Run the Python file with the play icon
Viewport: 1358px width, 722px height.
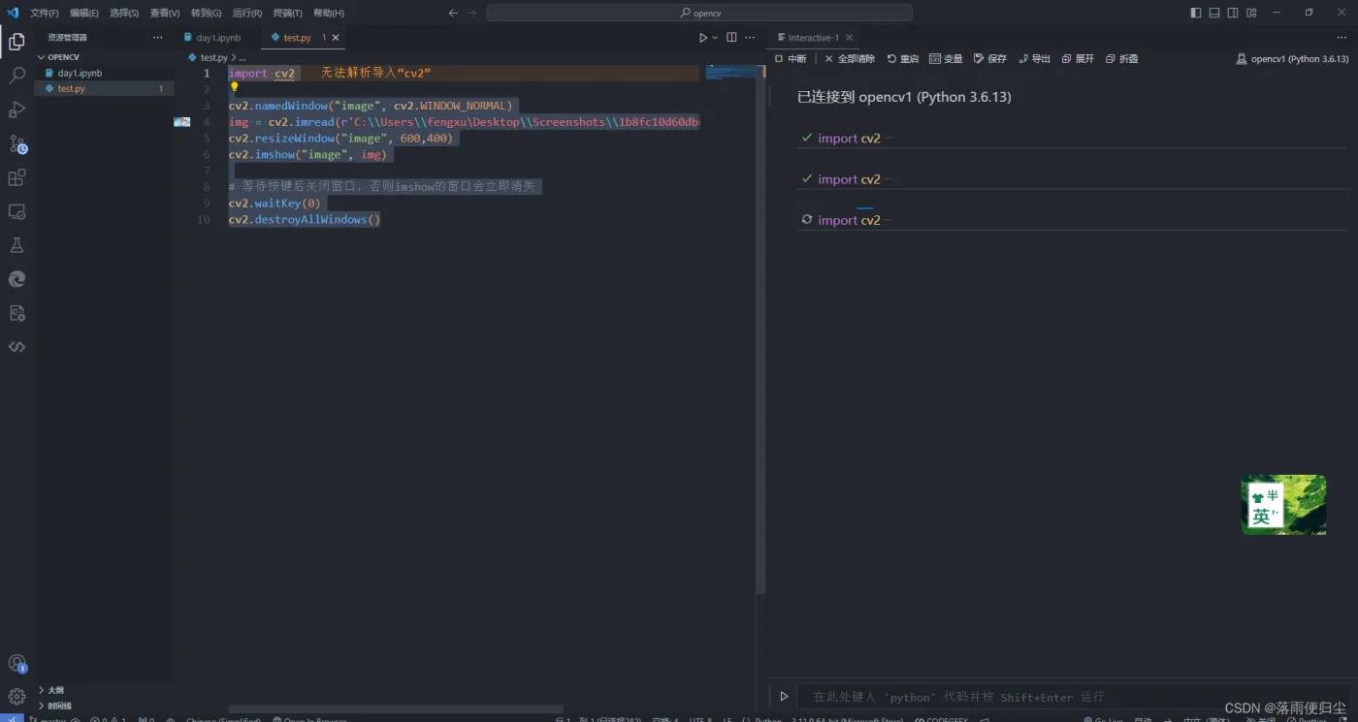(703, 38)
